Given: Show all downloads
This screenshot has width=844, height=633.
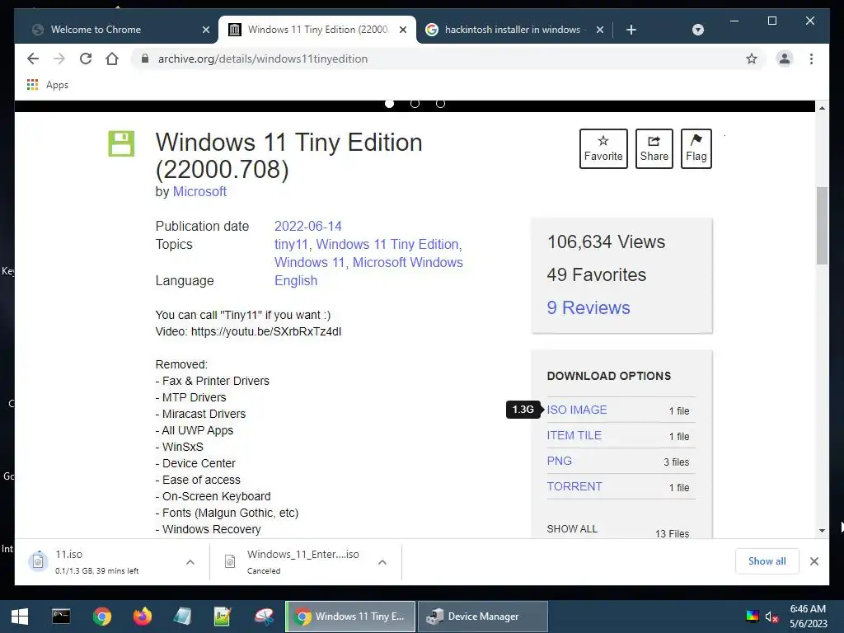Looking at the screenshot, I should coord(767,561).
